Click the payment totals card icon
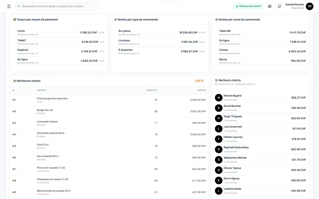This screenshot has width=319, height=199. pos(14,20)
